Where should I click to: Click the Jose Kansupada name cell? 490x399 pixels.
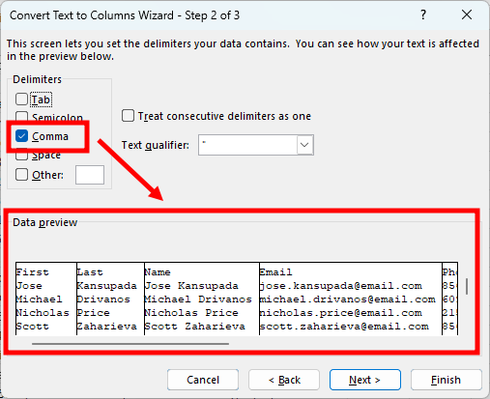coord(191,286)
